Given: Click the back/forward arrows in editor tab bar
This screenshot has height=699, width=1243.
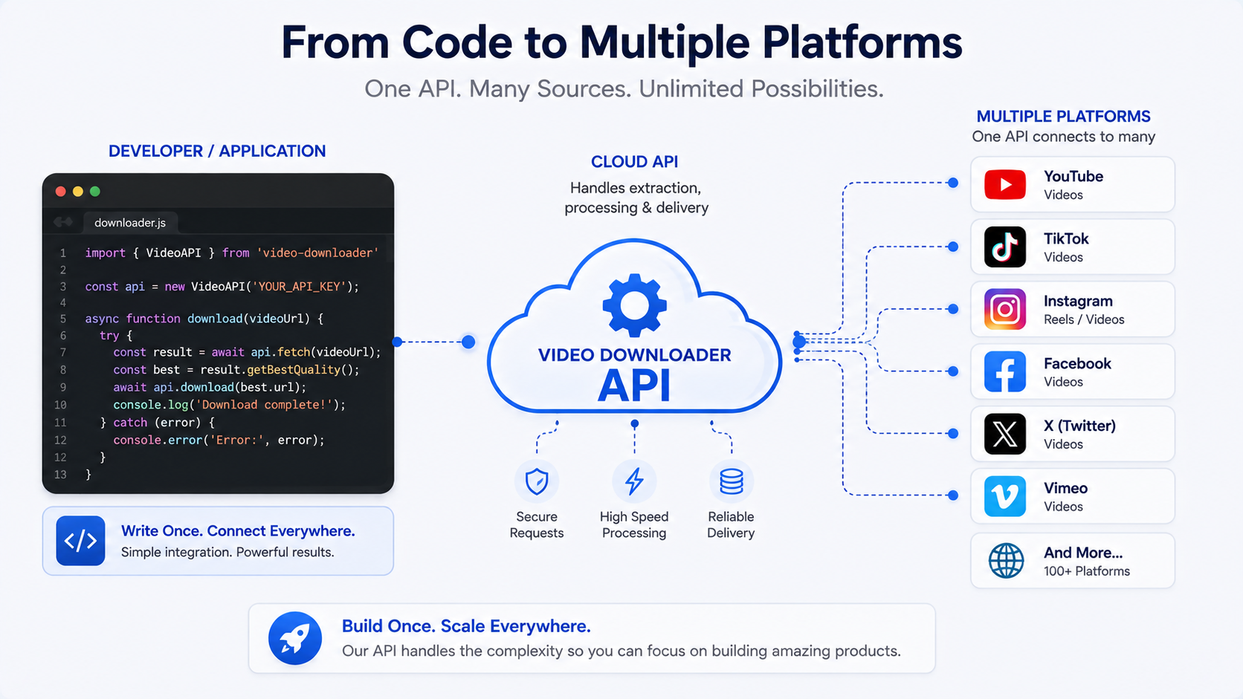Looking at the screenshot, I should [x=63, y=222].
